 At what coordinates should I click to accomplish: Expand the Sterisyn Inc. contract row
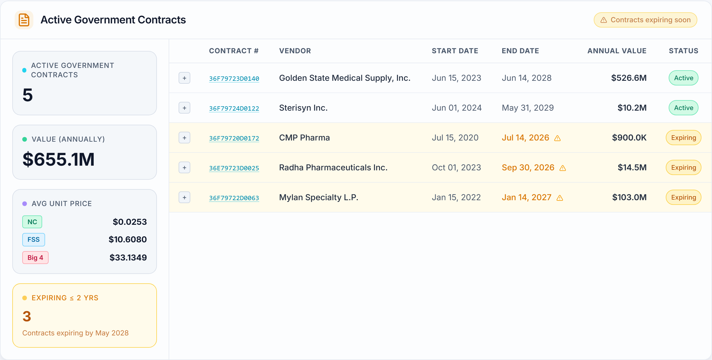pyautogui.click(x=184, y=108)
